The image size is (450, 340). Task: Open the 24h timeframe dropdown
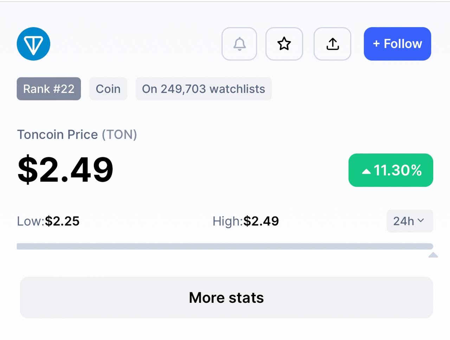pyautogui.click(x=410, y=221)
